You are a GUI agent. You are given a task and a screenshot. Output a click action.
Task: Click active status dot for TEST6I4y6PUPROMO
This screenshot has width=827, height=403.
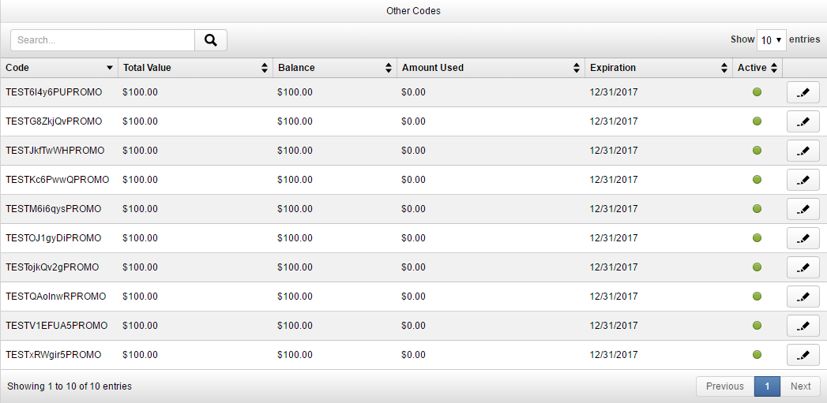pos(757,92)
